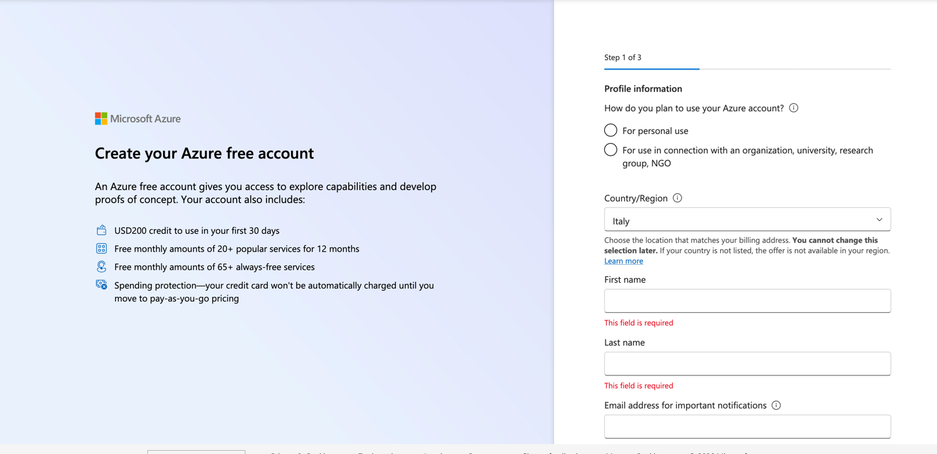937x454 pixels.
Task: Open the Azure account usage info tooltip icon
Action: (793, 108)
